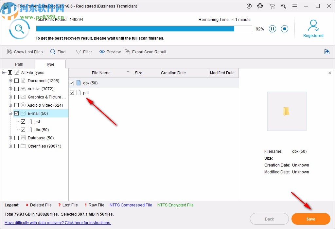Uncheck dbx (50) in the file list
Viewport: 335px width, 229px height.
click(x=72, y=83)
